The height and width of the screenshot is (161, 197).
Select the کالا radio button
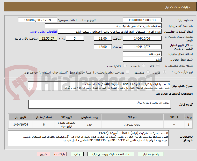pos(158,66)
